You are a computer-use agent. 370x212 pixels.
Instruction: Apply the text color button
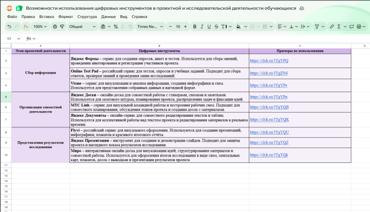(x=224, y=27)
